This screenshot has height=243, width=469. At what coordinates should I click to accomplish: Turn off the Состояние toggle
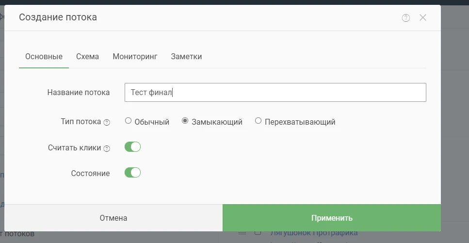pos(132,173)
